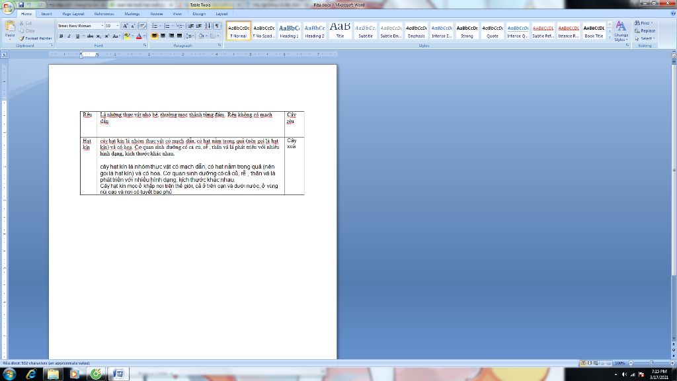Apply subscript formatting
This screenshot has width=677, height=381.
tap(99, 36)
